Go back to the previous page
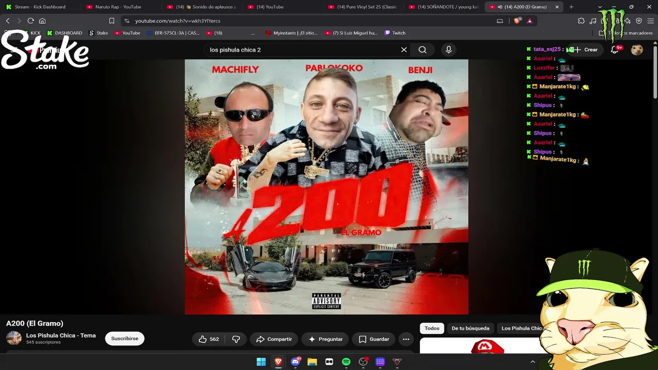The image size is (658, 370). point(8,21)
